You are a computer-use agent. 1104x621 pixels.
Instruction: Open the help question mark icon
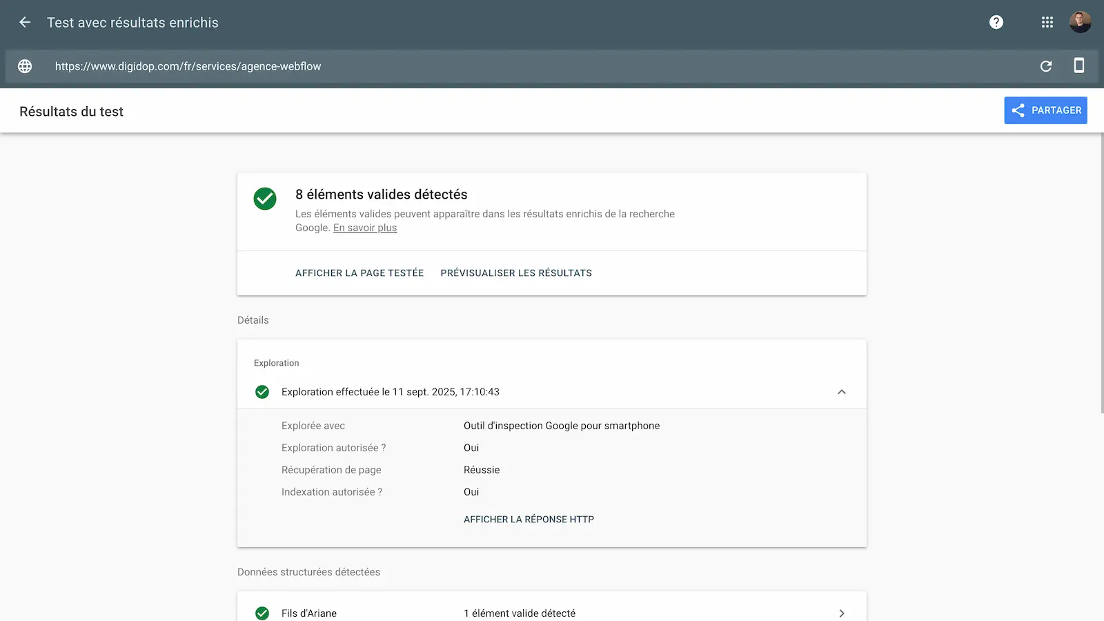[996, 22]
